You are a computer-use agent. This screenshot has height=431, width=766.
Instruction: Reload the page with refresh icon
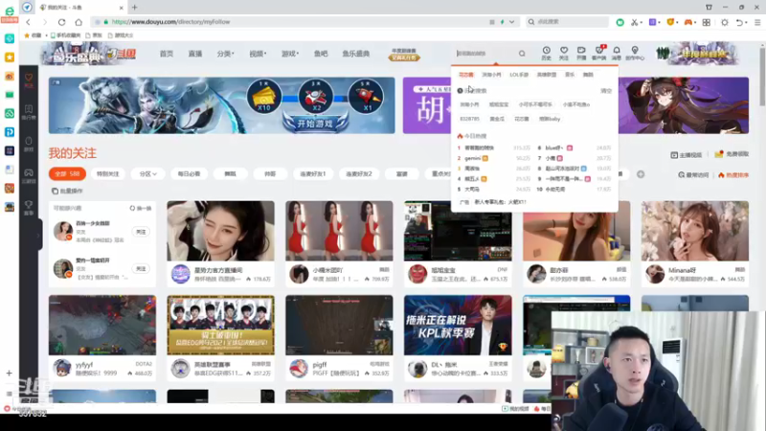[61, 22]
